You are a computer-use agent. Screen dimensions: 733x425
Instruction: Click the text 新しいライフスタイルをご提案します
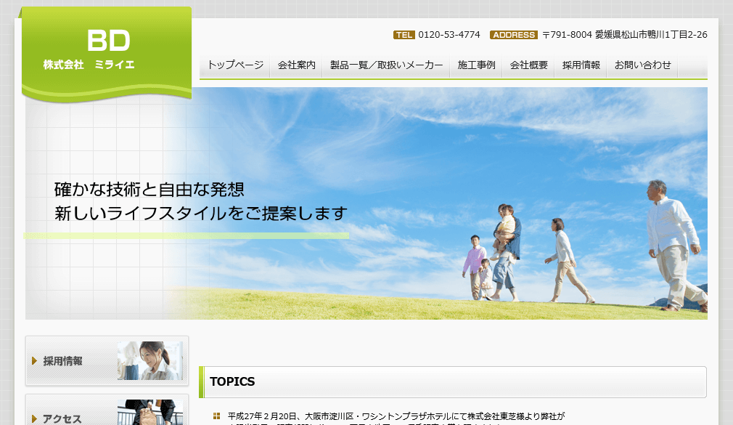201,214
